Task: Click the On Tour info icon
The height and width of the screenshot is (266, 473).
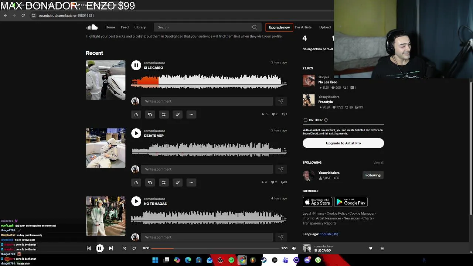Action: (326, 120)
